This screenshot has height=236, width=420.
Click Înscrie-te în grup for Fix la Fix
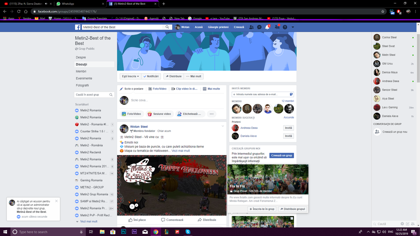point(262,209)
